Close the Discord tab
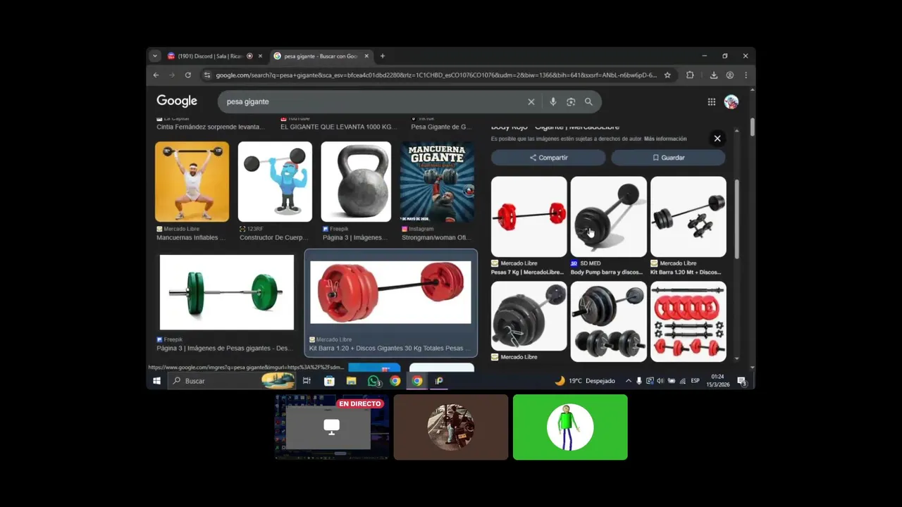The image size is (902, 507). tap(260, 56)
